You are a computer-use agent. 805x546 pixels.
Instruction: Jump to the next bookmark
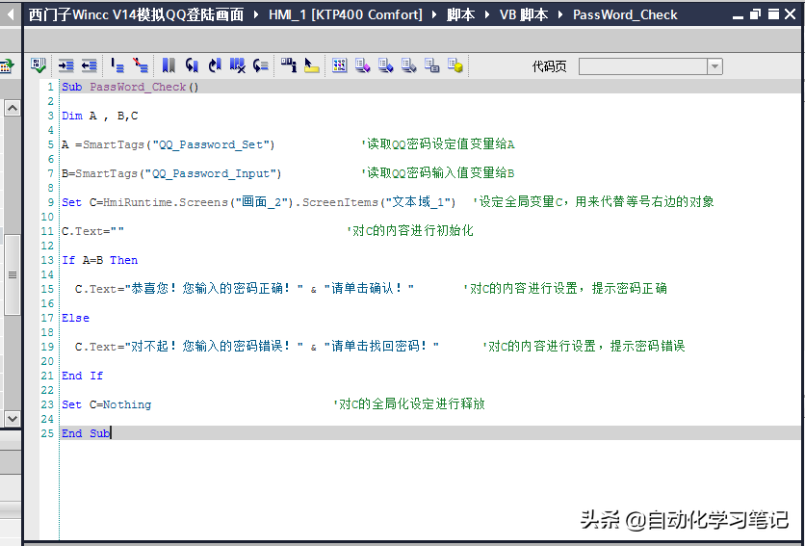click(215, 65)
